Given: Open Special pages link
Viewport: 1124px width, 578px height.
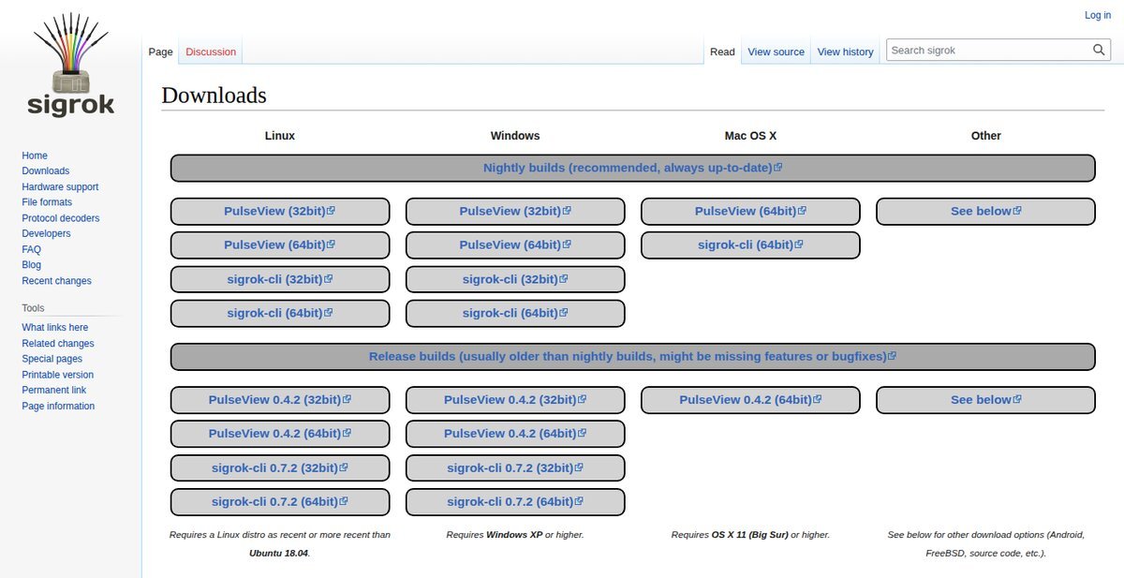Looking at the screenshot, I should point(52,359).
